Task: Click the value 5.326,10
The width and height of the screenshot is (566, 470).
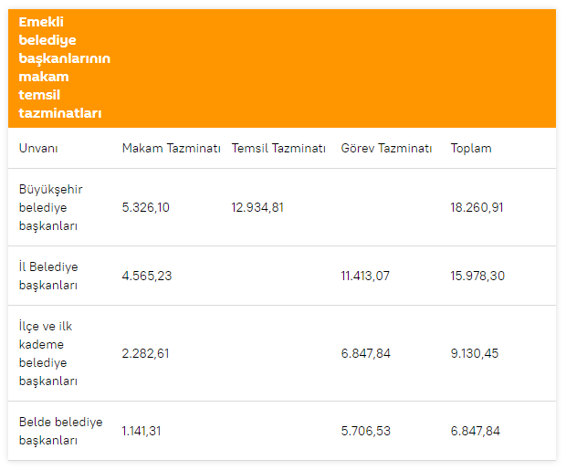Action: click(x=146, y=207)
